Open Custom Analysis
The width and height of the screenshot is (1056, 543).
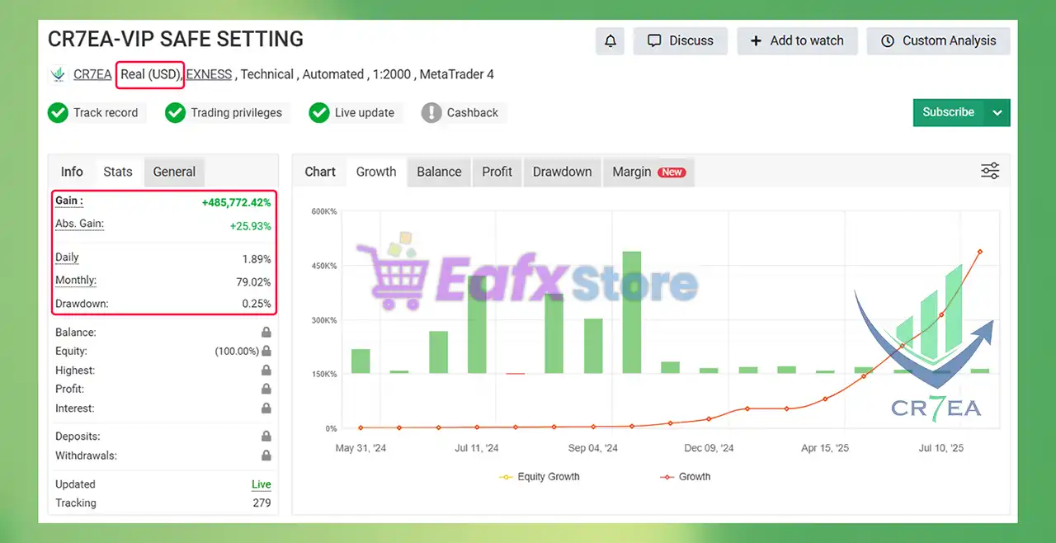coord(938,40)
